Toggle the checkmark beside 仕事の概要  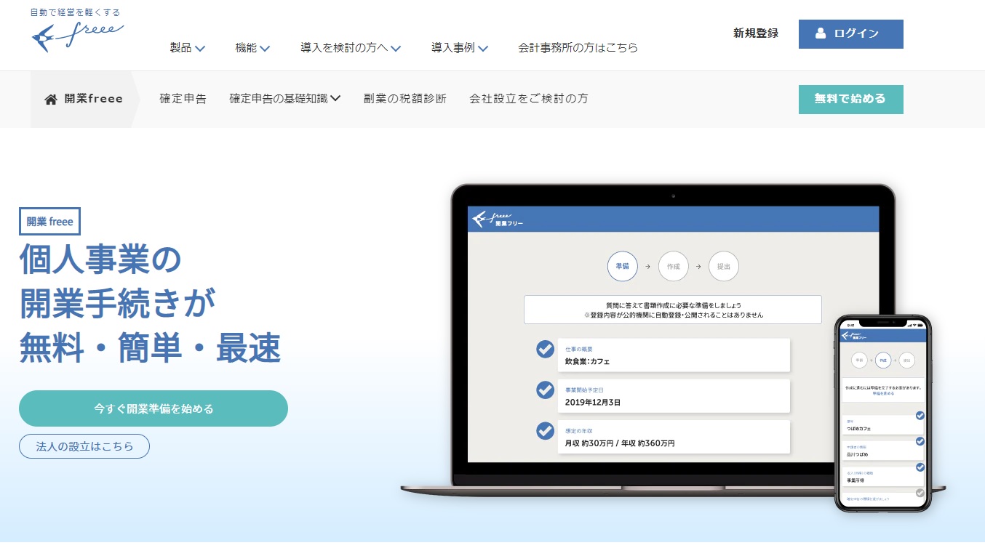point(545,350)
